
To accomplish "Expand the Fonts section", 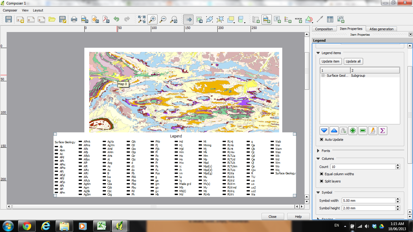I will tap(318, 151).
